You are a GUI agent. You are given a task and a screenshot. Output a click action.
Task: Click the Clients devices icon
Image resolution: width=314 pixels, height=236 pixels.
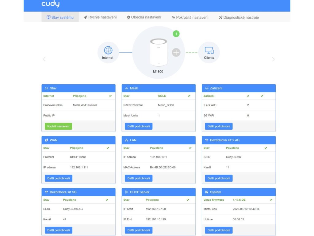209,50
